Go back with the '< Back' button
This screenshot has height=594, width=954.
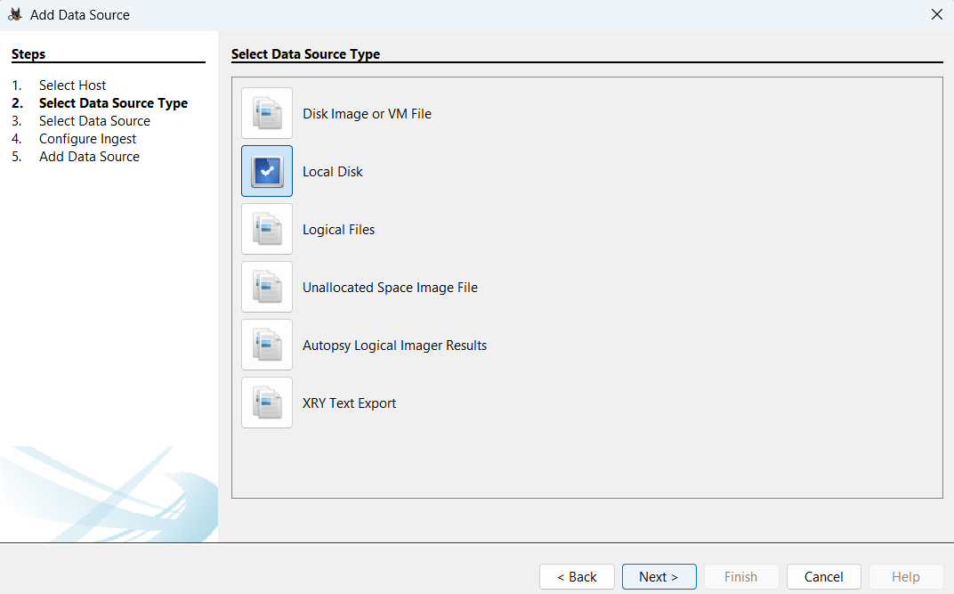[x=577, y=577]
